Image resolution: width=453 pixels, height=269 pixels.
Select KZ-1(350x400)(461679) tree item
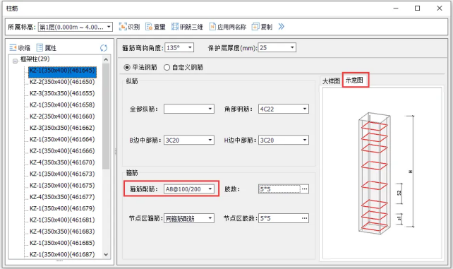click(62, 208)
